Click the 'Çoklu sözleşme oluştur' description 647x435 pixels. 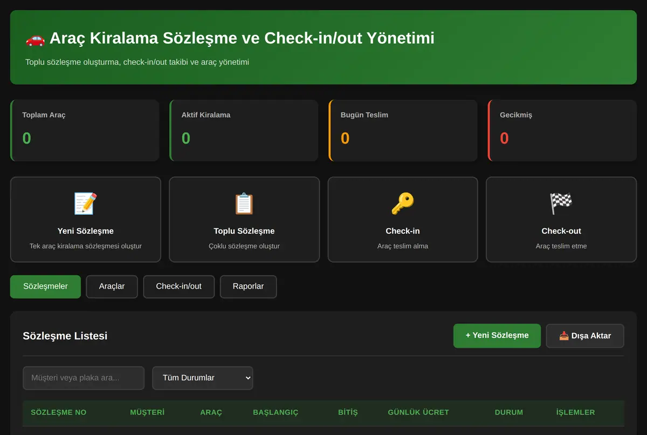coord(244,246)
